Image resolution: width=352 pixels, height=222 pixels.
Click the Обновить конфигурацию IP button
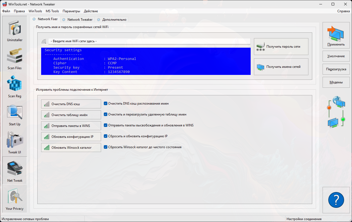[x=71, y=136]
